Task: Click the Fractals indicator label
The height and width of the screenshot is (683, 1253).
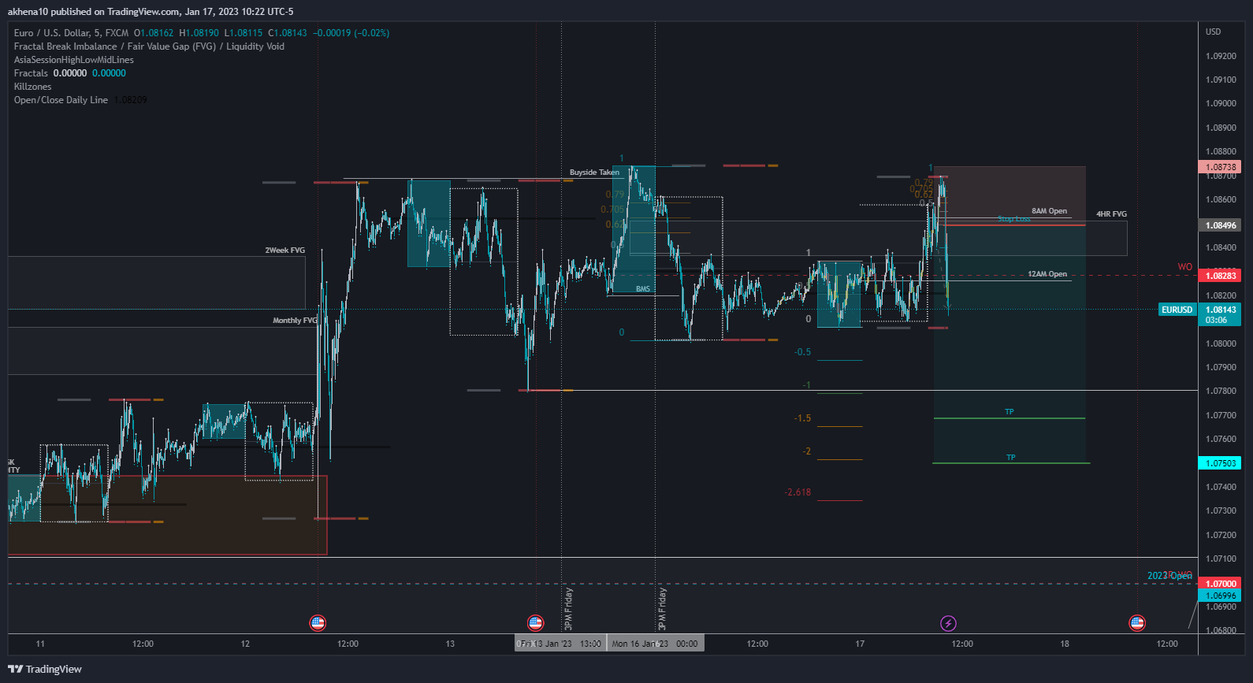Action: tap(31, 73)
